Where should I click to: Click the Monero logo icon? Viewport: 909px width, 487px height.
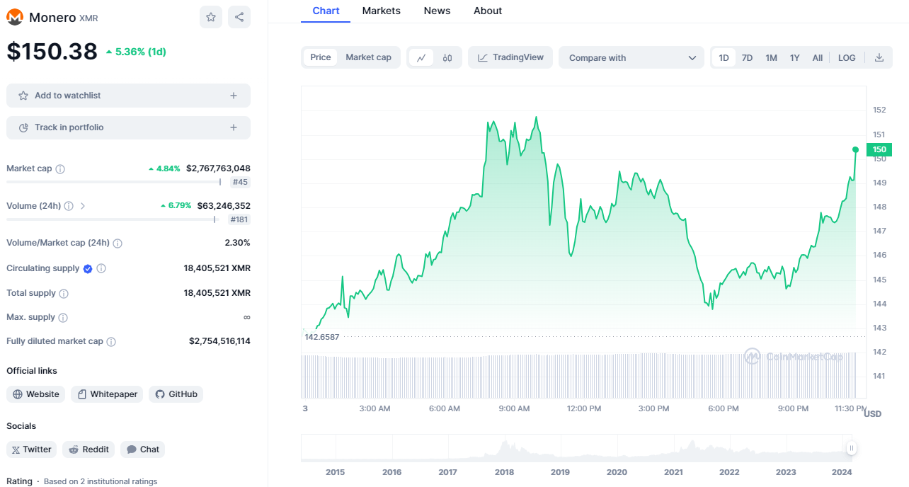[x=15, y=17]
